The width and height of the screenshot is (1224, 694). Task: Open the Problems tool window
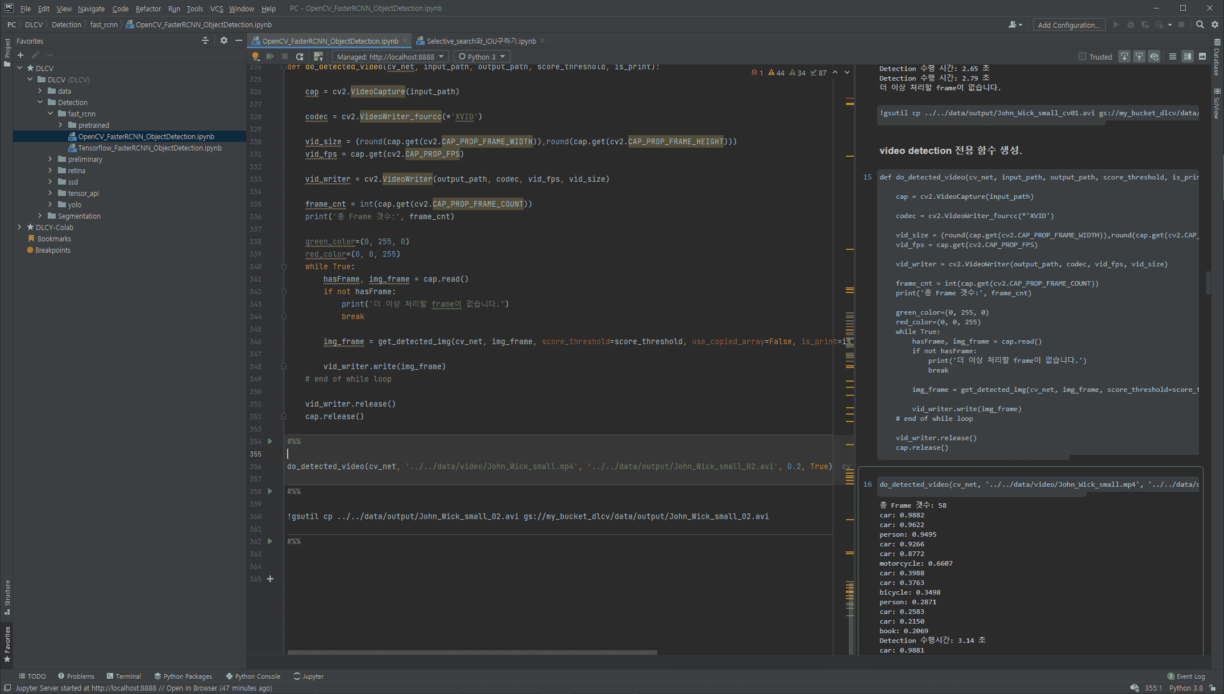(76, 676)
